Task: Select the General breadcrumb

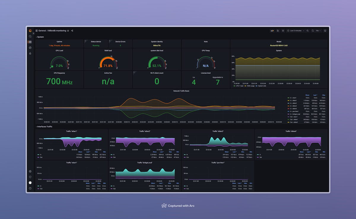Action: click(42, 31)
